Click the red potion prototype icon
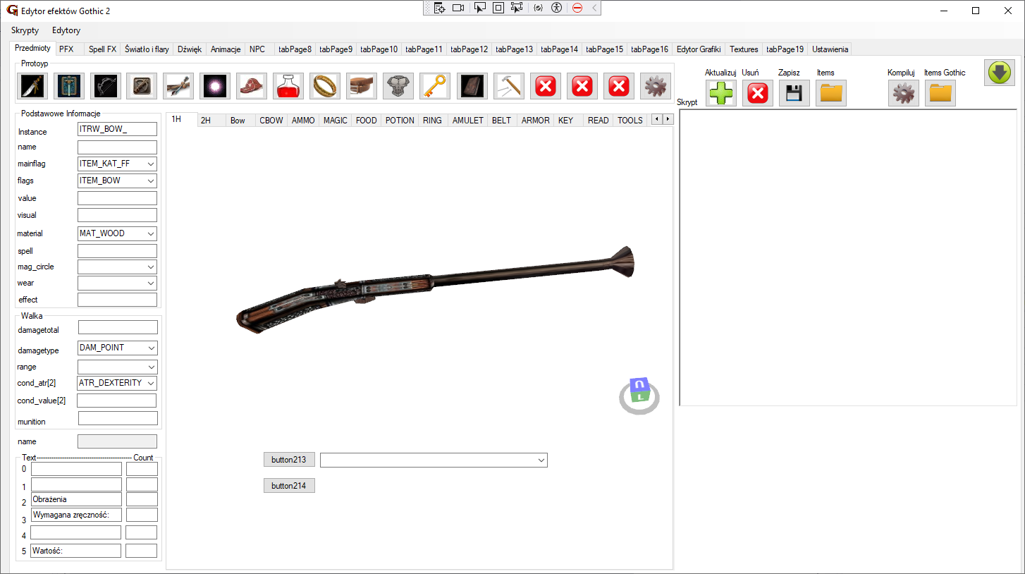This screenshot has height=574, width=1025. [289, 86]
